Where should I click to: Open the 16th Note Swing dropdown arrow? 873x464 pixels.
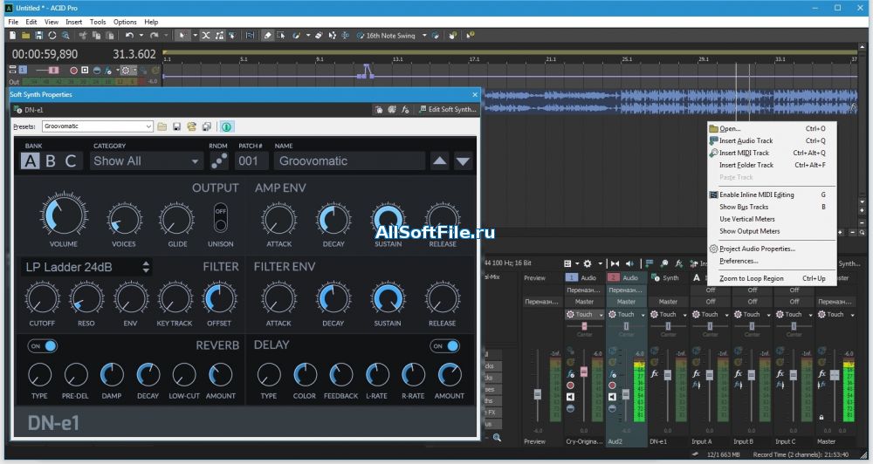[424, 35]
